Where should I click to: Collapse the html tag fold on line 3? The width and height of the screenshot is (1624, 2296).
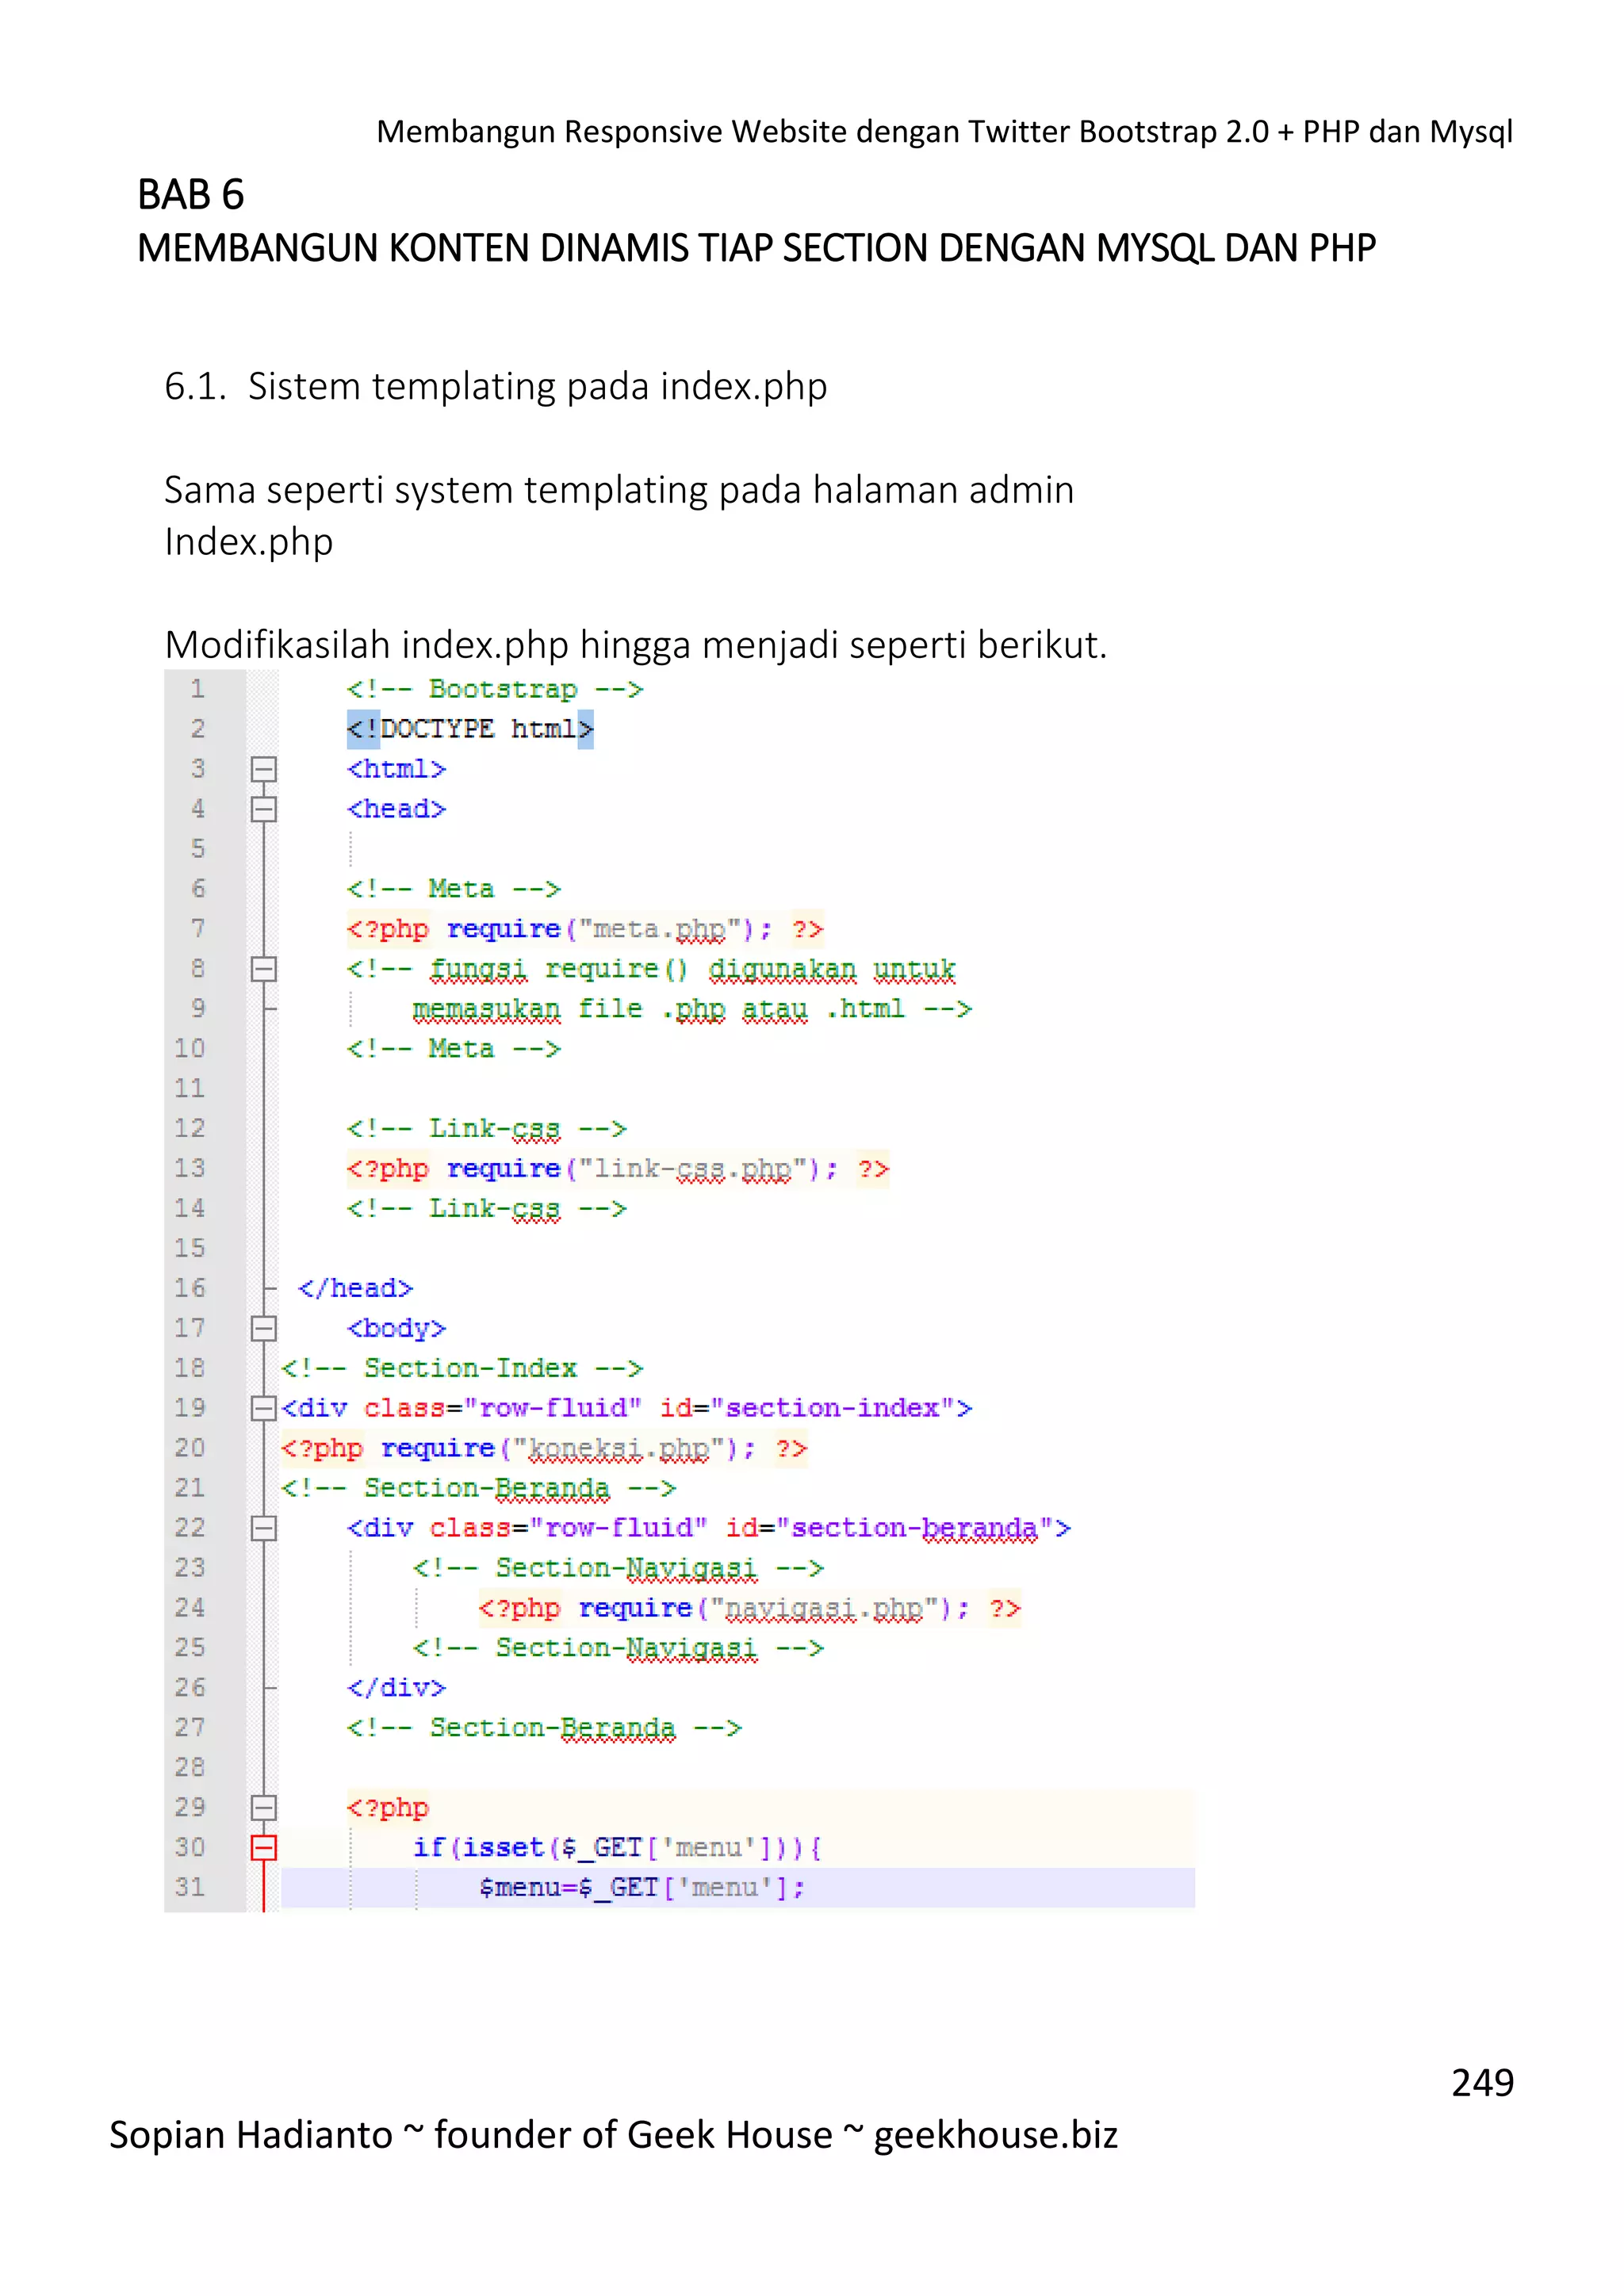point(264,769)
